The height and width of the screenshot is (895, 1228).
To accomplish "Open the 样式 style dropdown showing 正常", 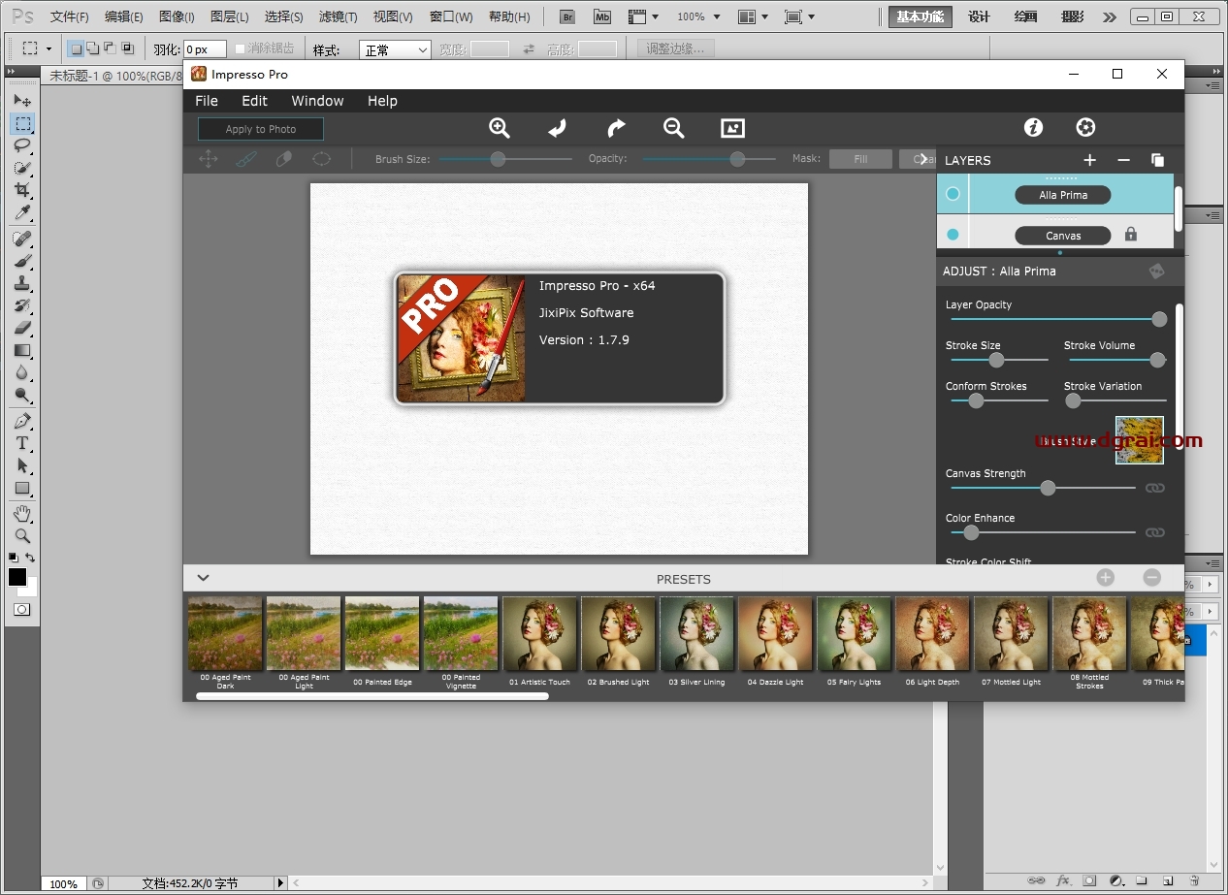I will pos(395,49).
